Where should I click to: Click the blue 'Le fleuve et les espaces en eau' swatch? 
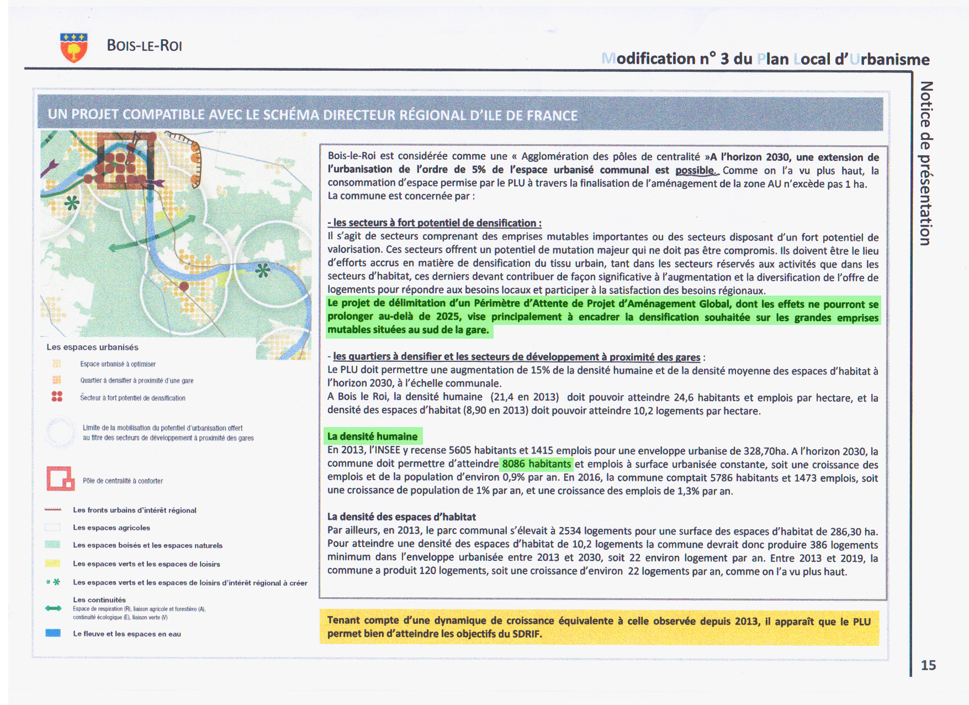click(x=53, y=633)
